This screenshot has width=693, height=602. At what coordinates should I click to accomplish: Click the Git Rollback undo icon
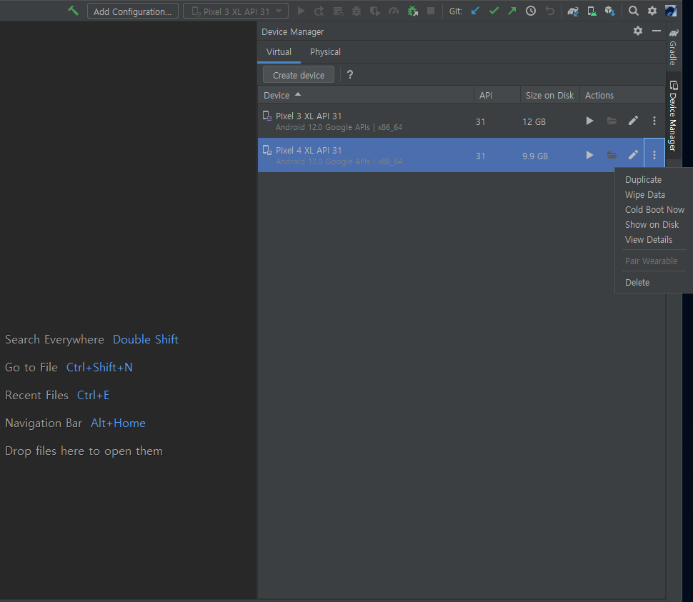click(549, 11)
